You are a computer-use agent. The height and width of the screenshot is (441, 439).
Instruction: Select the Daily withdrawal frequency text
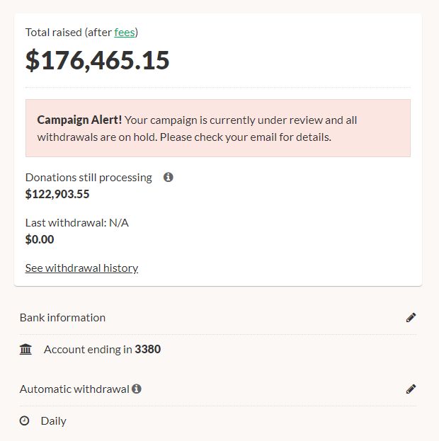click(53, 420)
